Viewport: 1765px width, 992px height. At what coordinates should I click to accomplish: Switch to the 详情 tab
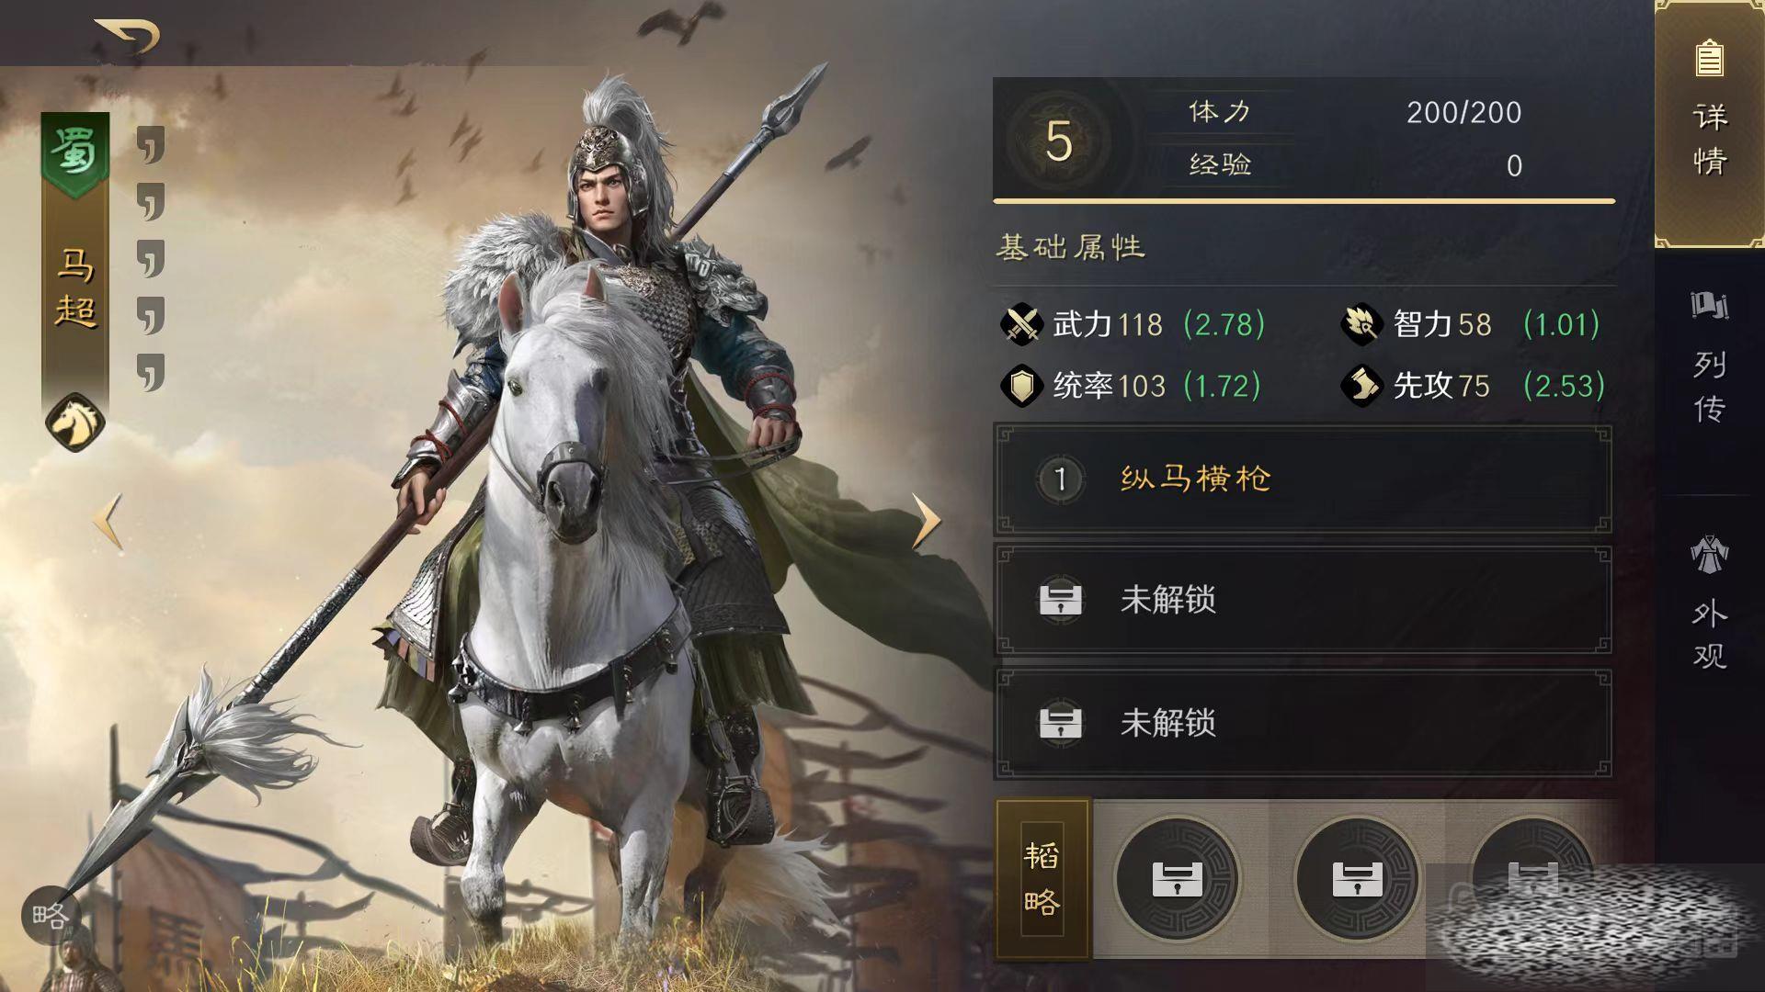pyautogui.click(x=1710, y=124)
